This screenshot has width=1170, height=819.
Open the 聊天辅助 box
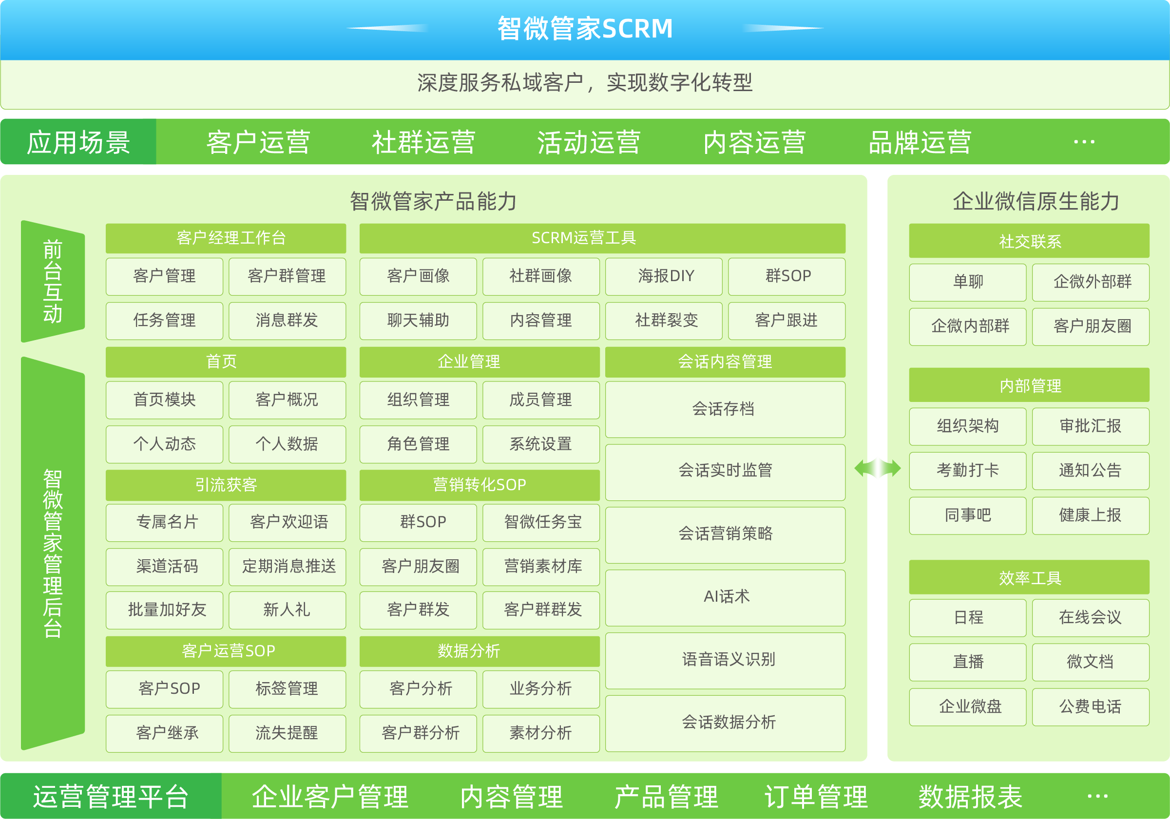click(419, 321)
